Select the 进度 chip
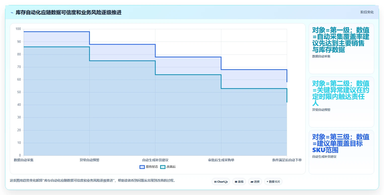 pos(255,182)
